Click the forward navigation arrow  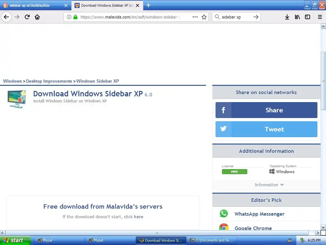[17, 17]
